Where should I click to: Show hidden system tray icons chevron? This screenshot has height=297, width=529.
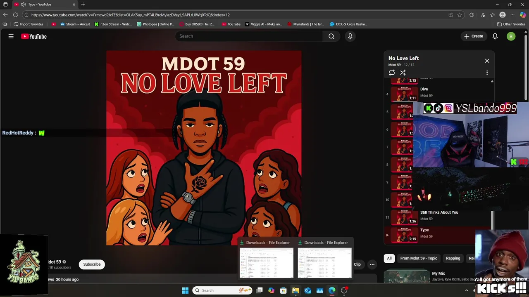click(467, 290)
